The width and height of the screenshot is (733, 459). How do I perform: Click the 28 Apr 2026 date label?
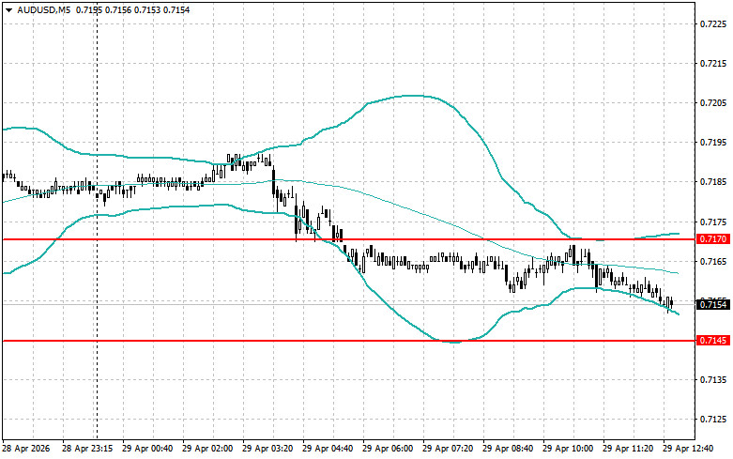coord(26,449)
